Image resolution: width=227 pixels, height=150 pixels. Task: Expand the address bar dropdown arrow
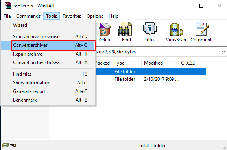pos(223,52)
